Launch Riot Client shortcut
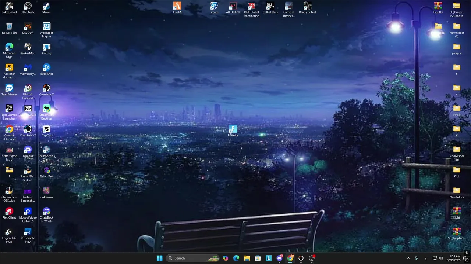 coord(9,213)
